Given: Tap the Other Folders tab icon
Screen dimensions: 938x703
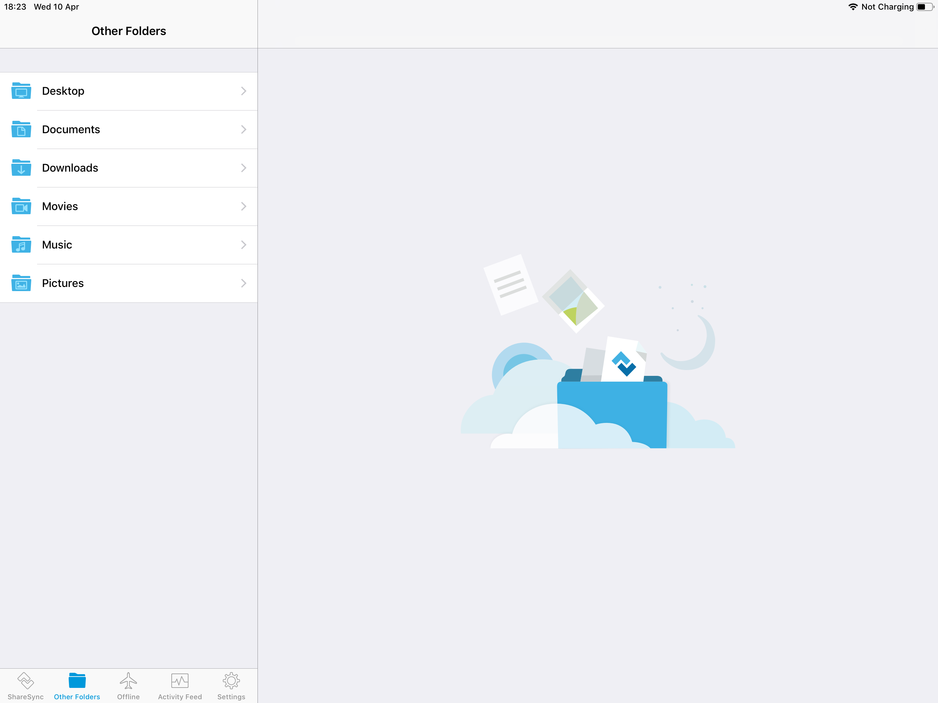Looking at the screenshot, I should tap(77, 680).
